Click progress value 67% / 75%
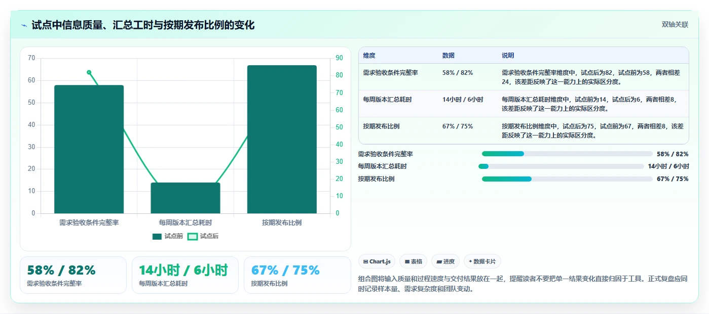 tap(673, 179)
